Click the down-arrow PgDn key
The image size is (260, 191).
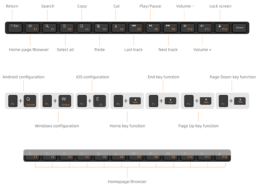pos(206,101)
